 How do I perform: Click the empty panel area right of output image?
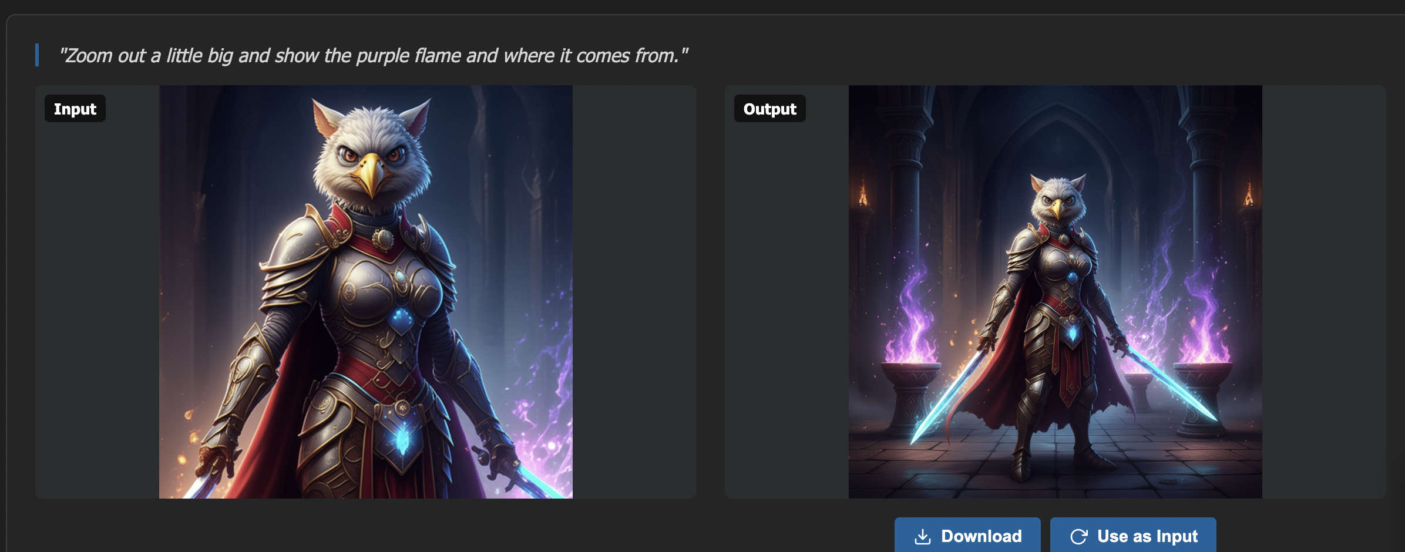click(x=1324, y=292)
